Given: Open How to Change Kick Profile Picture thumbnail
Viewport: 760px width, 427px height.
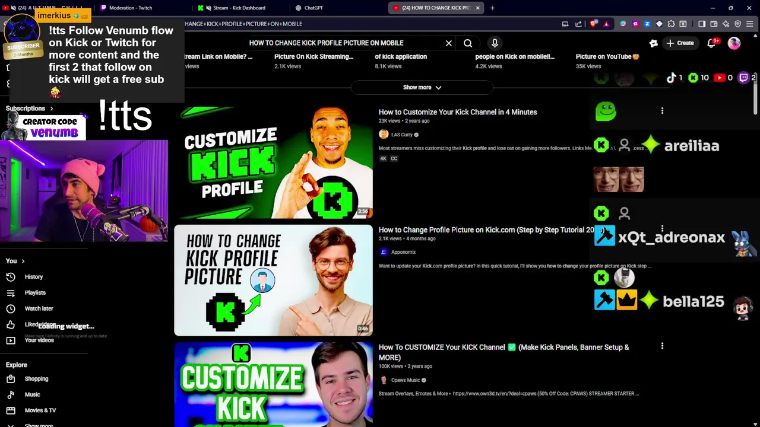Looking at the screenshot, I should point(273,280).
